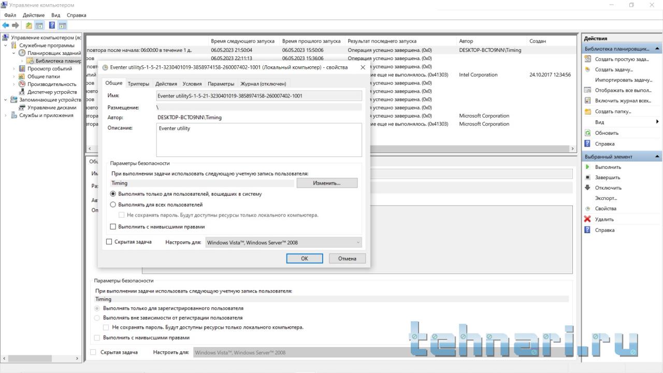This screenshot has width=663, height=373.
Task: Tick 'Выполнить с наивысшими правами' in the properties dialog
Action: pos(113,226)
